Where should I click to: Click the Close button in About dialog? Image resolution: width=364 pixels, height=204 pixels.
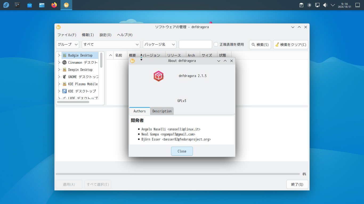click(x=182, y=151)
